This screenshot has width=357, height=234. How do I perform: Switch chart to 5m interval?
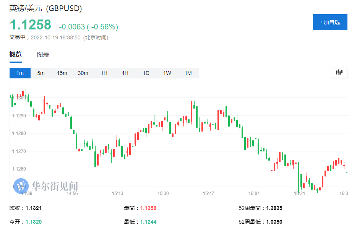(x=41, y=73)
